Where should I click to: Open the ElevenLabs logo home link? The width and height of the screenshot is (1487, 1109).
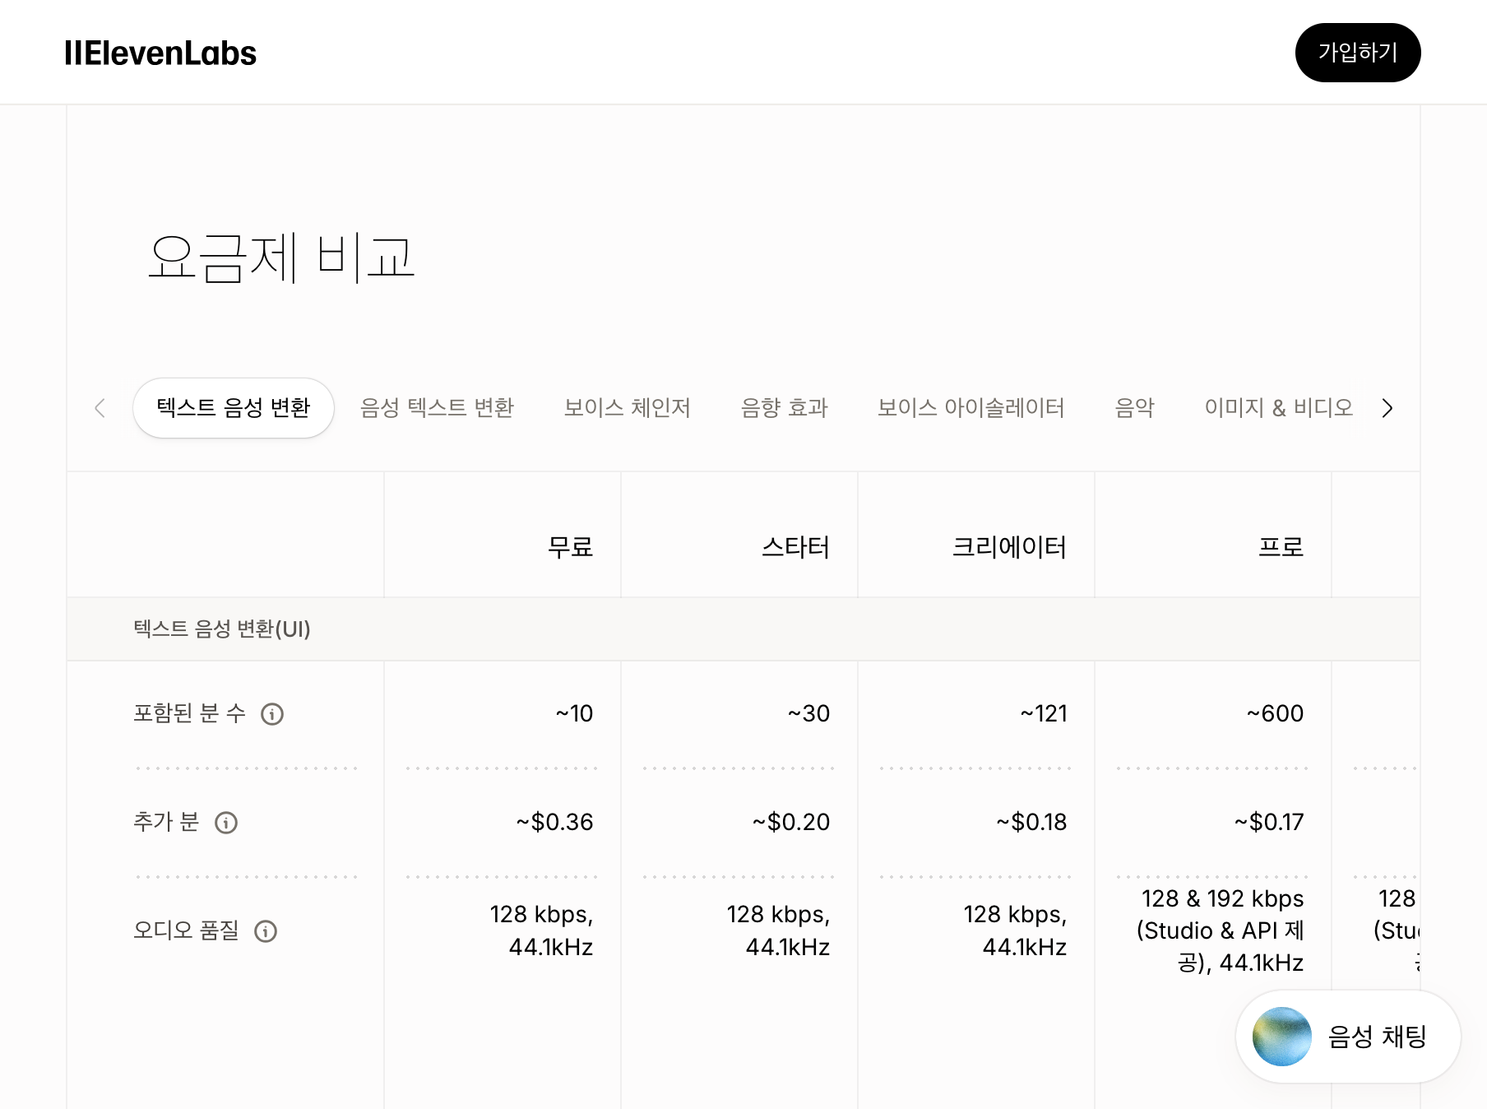[x=160, y=53]
